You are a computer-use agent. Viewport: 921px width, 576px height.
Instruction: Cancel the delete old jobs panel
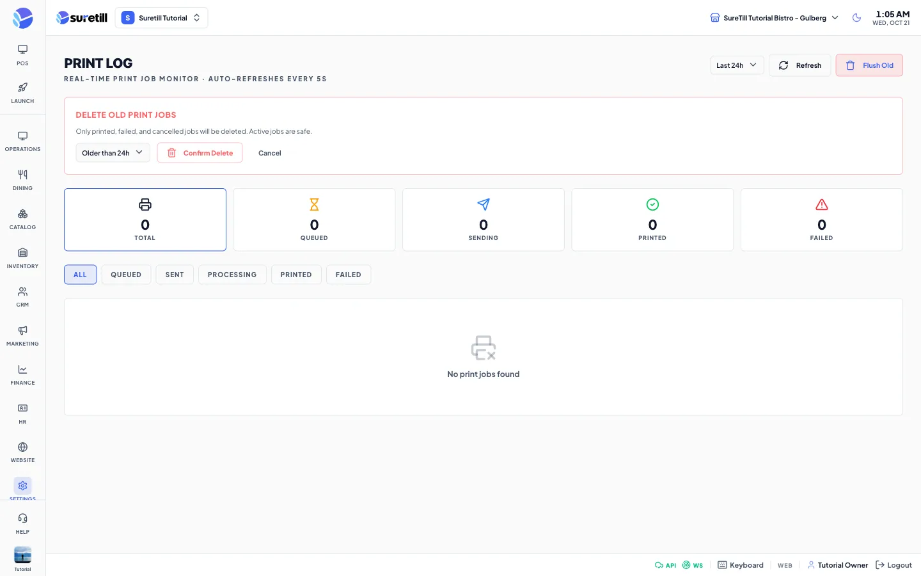270,153
